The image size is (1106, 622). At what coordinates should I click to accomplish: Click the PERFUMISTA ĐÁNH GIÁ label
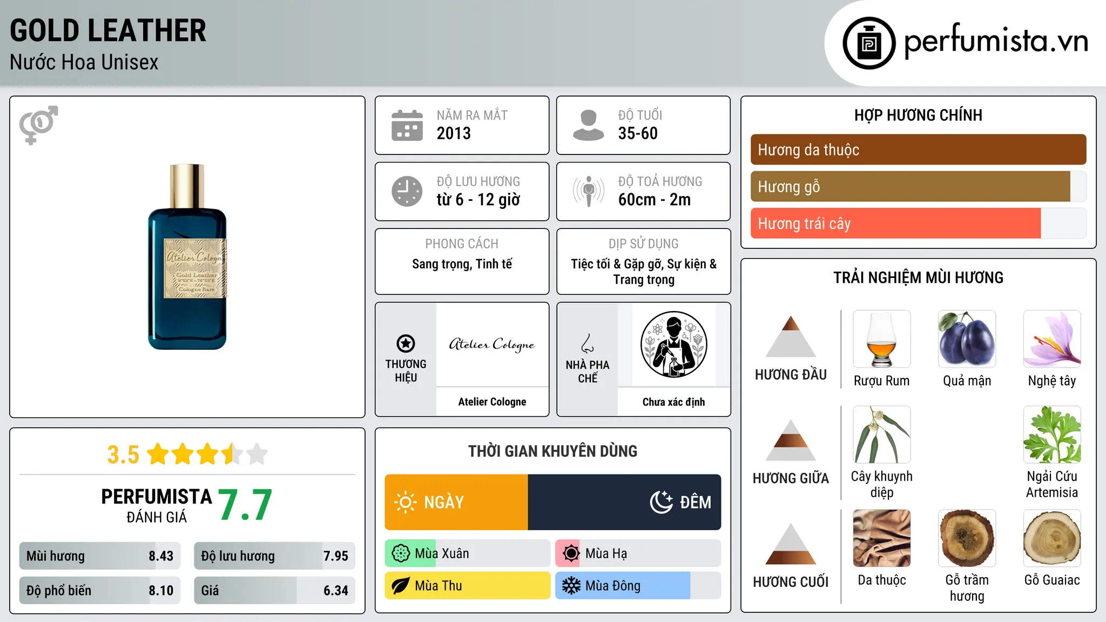tap(157, 505)
